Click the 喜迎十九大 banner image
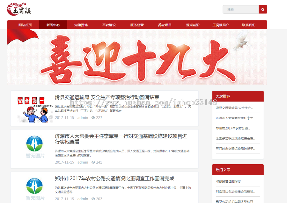This screenshot has width=287, height=203. 137,57
